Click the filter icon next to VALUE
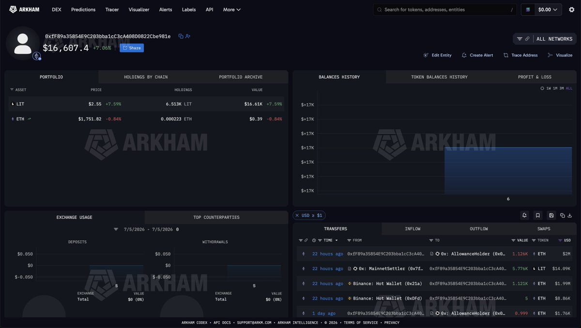Image resolution: width=581 pixels, height=328 pixels. click(x=514, y=240)
